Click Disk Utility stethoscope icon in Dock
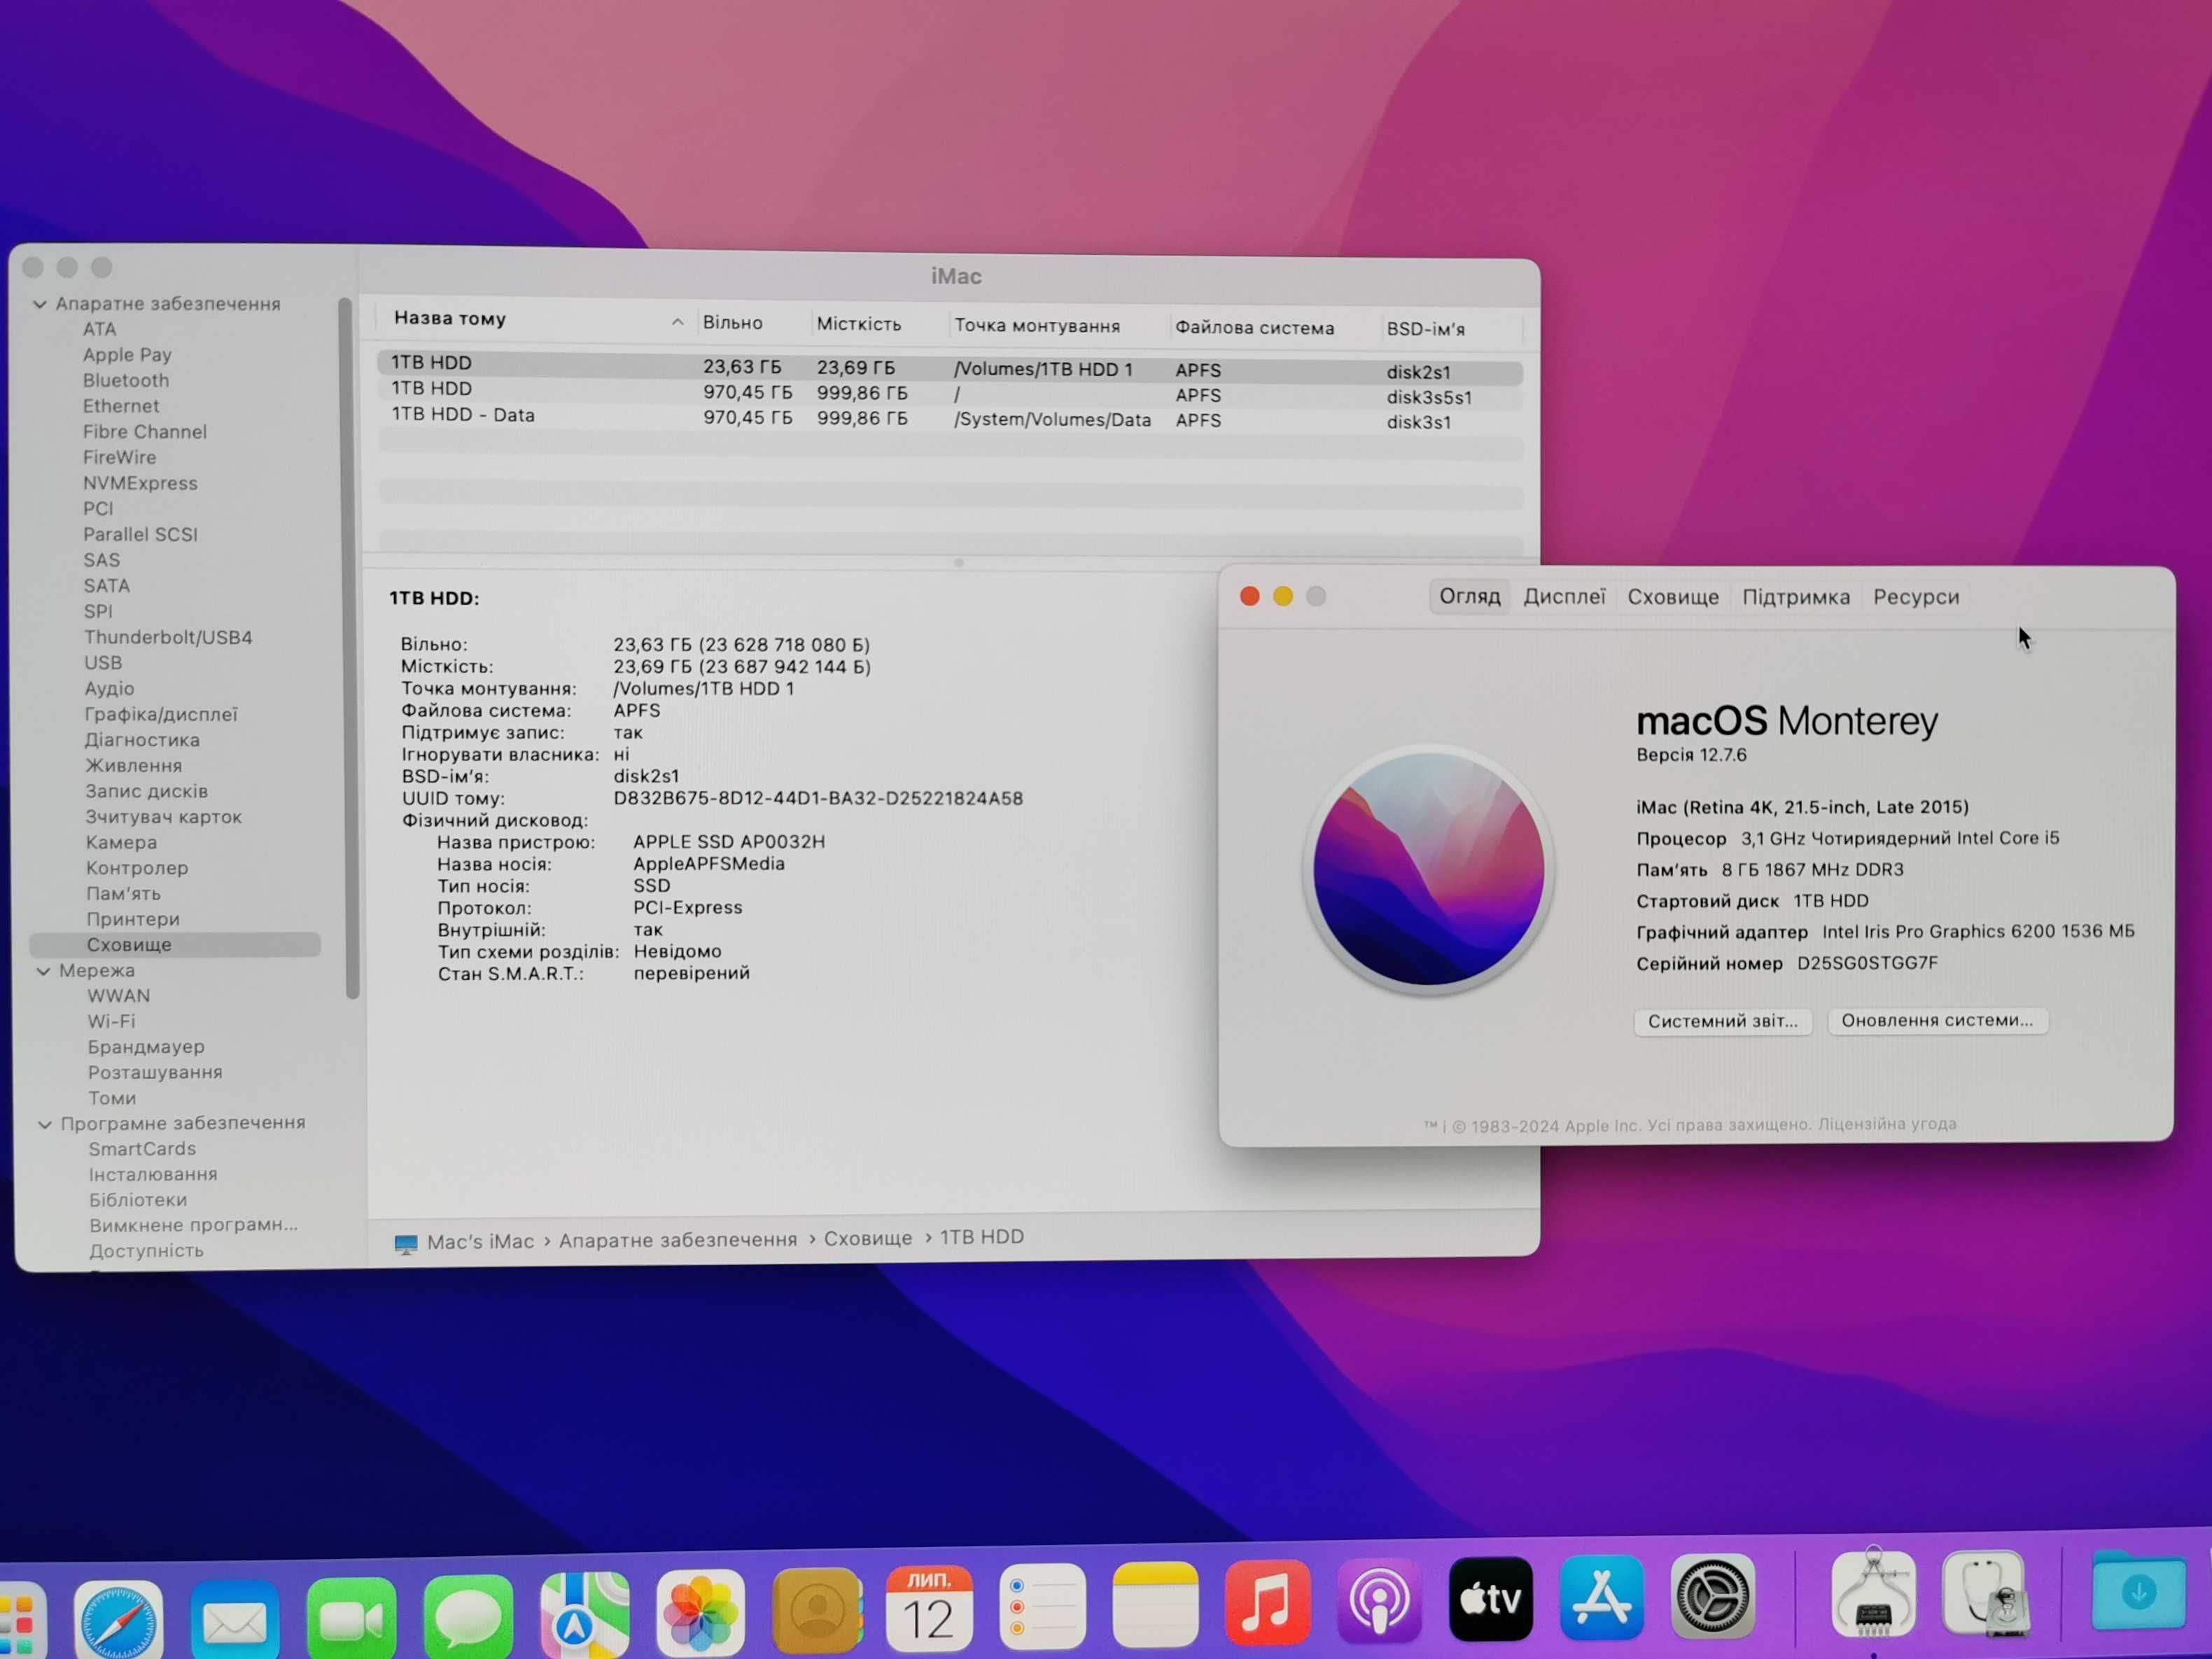The image size is (2212, 1659). [x=1985, y=1593]
